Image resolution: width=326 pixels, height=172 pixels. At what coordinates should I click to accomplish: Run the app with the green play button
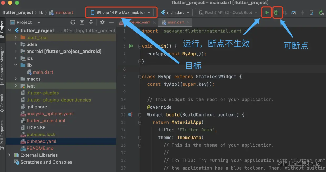coord(267,12)
